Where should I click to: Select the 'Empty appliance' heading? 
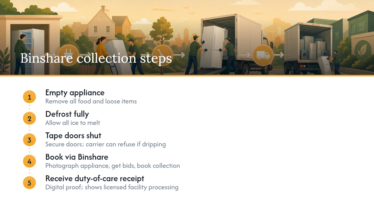(75, 93)
